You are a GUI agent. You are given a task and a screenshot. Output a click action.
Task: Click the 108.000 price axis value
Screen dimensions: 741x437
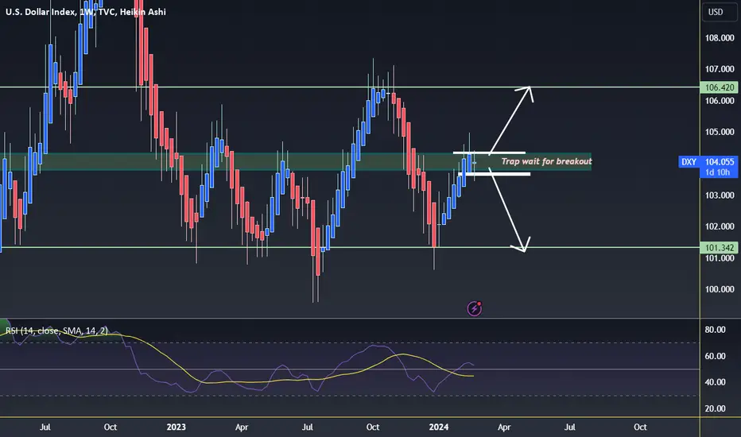point(720,38)
